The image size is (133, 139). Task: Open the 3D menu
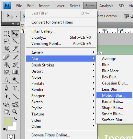(121, 6)
